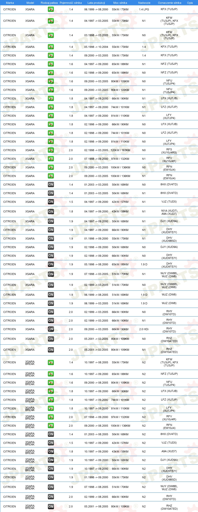
Task: Select the '01.1998 -> 09.2000' cell in XSARA N1 row
Action: pyautogui.click(x=96, y=239)
